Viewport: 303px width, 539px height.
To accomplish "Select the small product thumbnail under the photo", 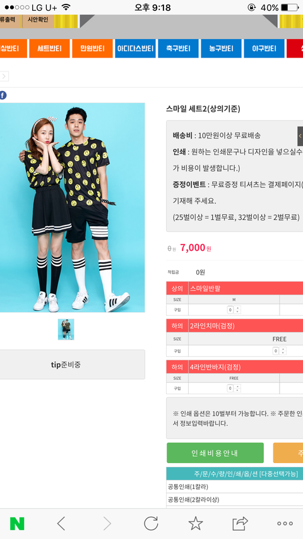I will (x=66, y=329).
